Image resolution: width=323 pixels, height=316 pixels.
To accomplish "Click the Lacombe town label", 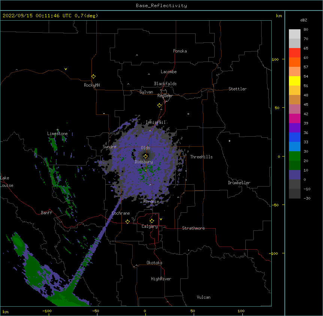I will [x=169, y=72].
